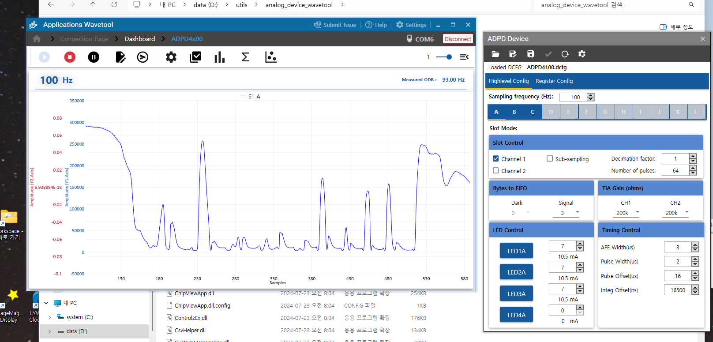Increase the Pulse Width stepper
713x342 pixels.
coord(695,259)
